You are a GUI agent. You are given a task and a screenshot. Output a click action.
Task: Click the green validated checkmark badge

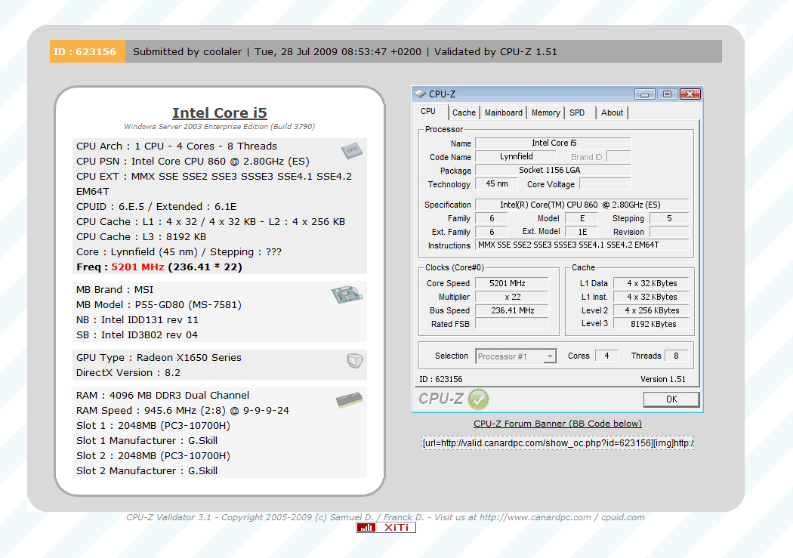click(x=478, y=399)
